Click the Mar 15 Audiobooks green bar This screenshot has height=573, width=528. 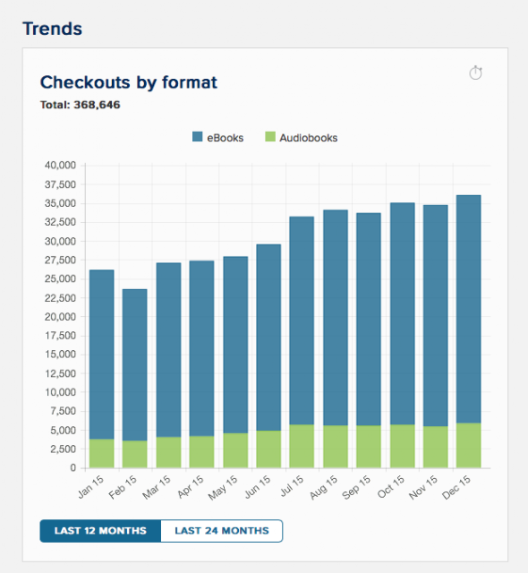[168, 452]
